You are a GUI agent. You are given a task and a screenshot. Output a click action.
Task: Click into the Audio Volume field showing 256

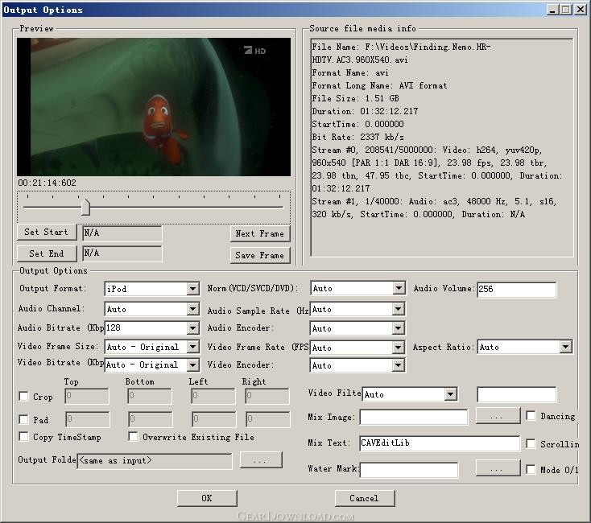(x=516, y=289)
